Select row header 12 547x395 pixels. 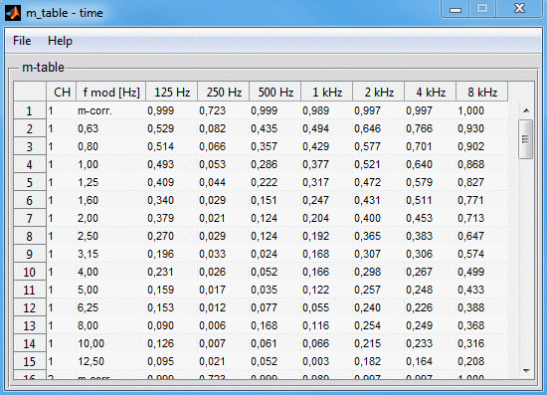(x=30, y=307)
